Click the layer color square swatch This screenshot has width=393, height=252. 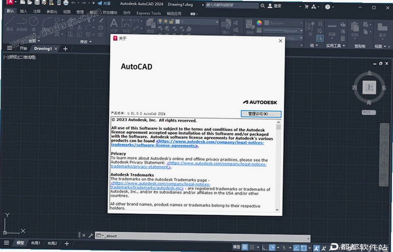[x=178, y=22]
